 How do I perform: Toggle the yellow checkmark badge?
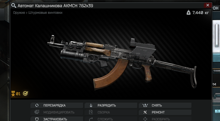point(25,93)
